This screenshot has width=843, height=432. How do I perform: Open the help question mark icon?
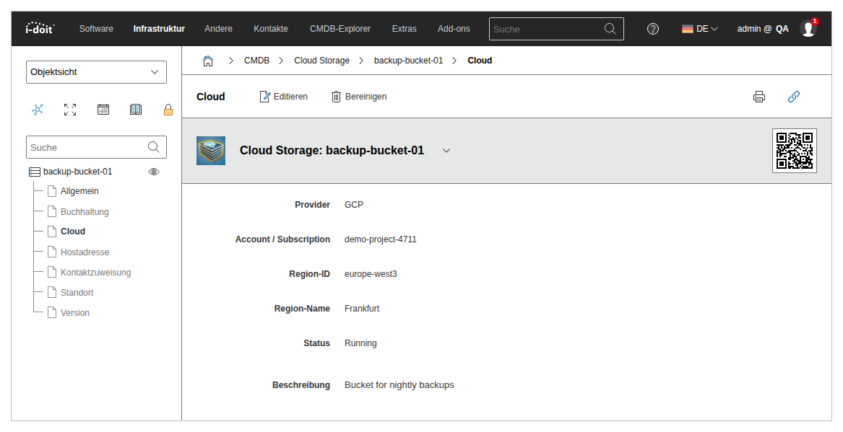coord(653,29)
